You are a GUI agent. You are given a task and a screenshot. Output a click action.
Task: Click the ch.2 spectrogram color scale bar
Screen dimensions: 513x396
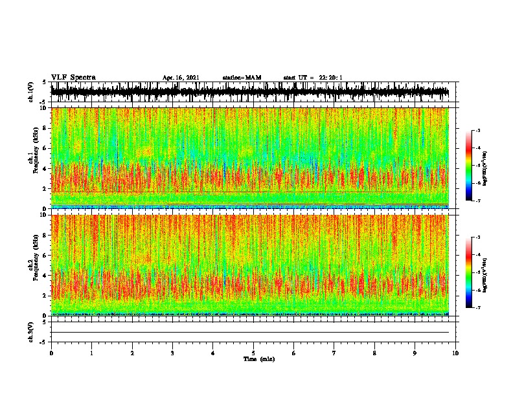468,272
